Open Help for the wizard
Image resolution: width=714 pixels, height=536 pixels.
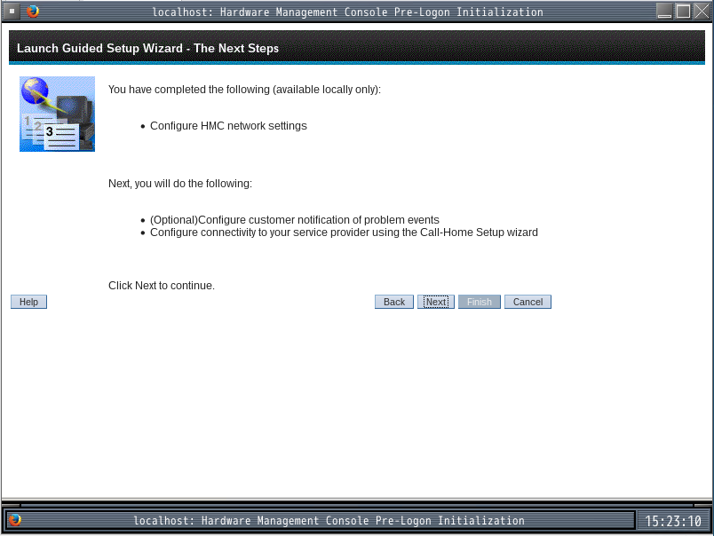[x=28, y=302]
